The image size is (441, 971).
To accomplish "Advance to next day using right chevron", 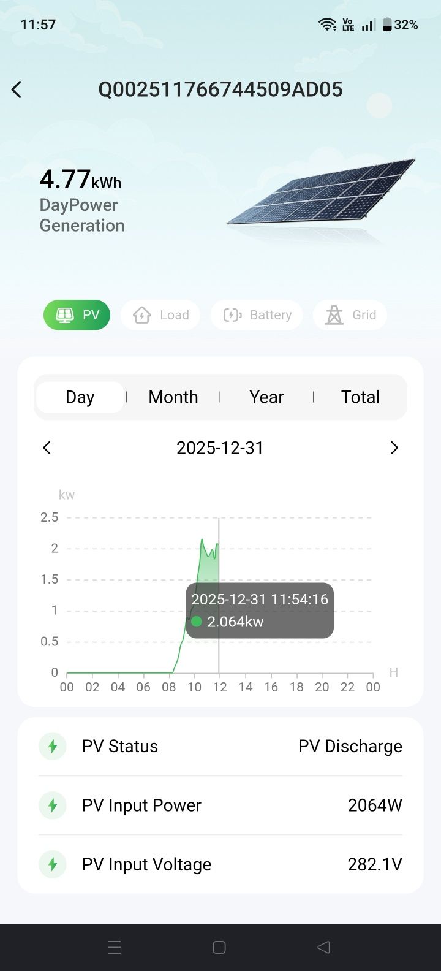I will 394,448.
